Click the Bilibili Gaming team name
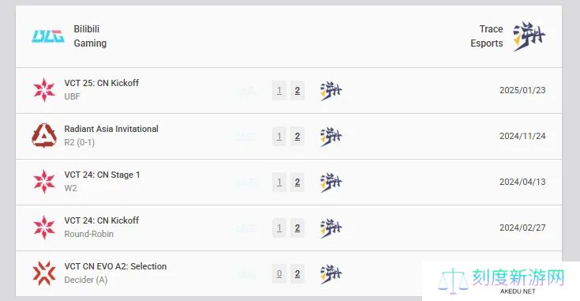The width and height of the screenshot is (580, 301). pos(90,36)
